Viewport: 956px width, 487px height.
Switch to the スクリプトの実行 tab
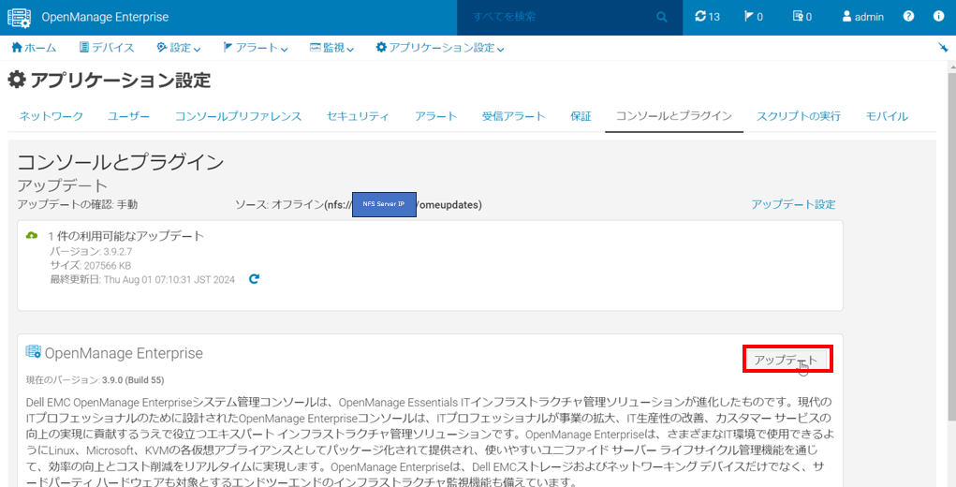coord(799,116)
